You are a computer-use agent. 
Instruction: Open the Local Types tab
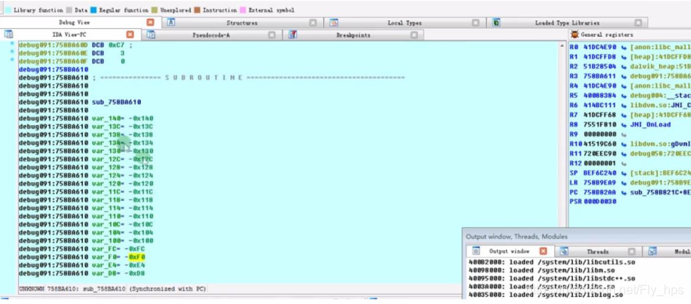pyautogui.click(x=405, y=23)
